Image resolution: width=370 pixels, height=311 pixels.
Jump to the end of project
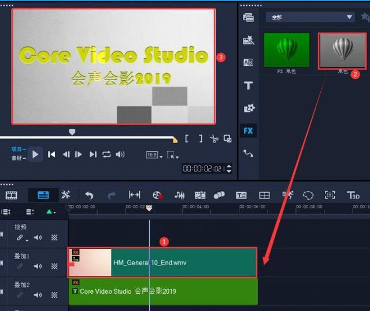tap(93, 155)
